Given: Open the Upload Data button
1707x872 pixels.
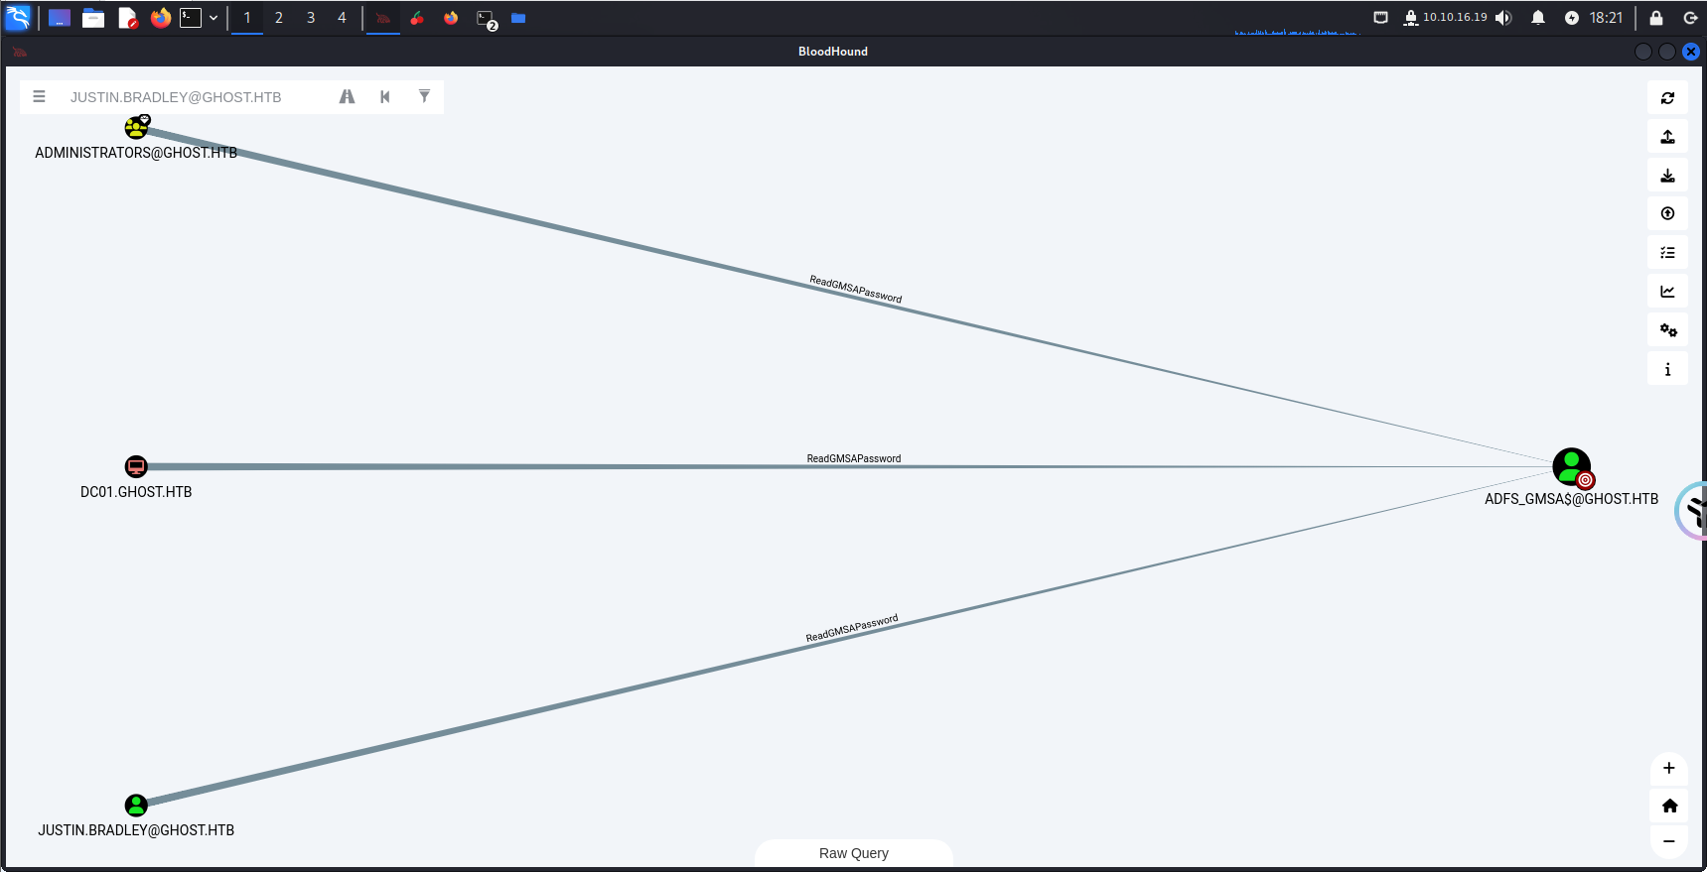Looking at the screenshot, I should 1667,214.
